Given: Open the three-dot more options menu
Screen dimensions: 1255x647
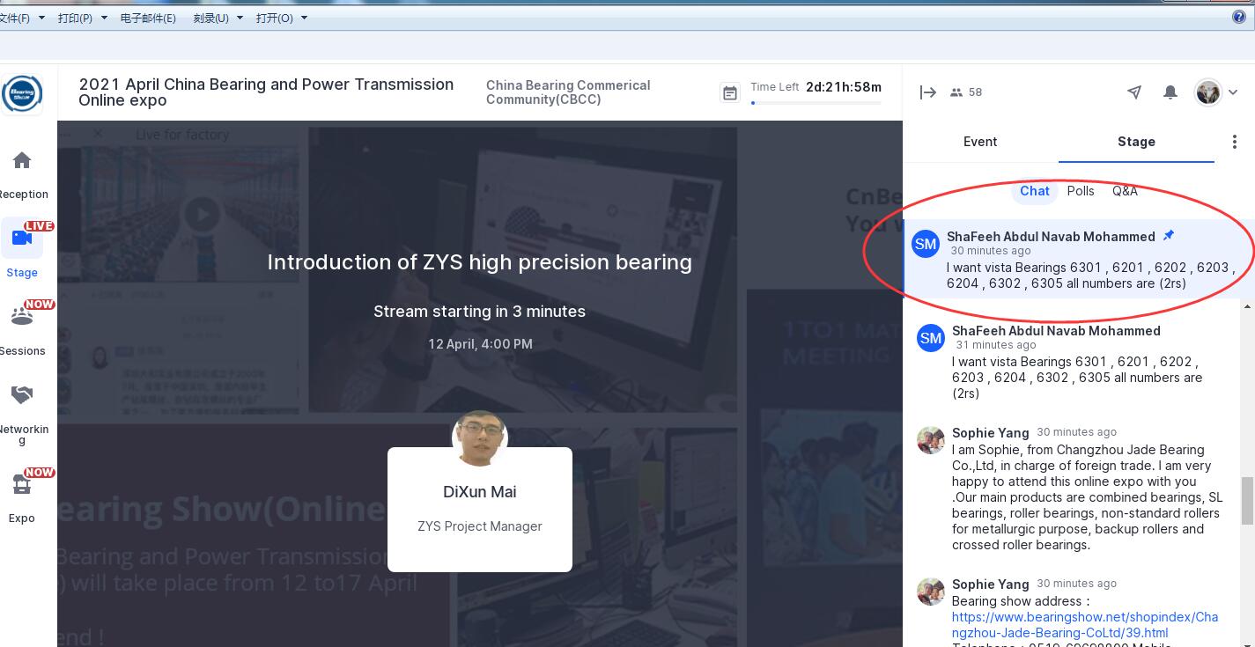Looking at the screenshot, I should pos(1234,142).
